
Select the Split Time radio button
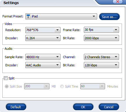point(62,86)
